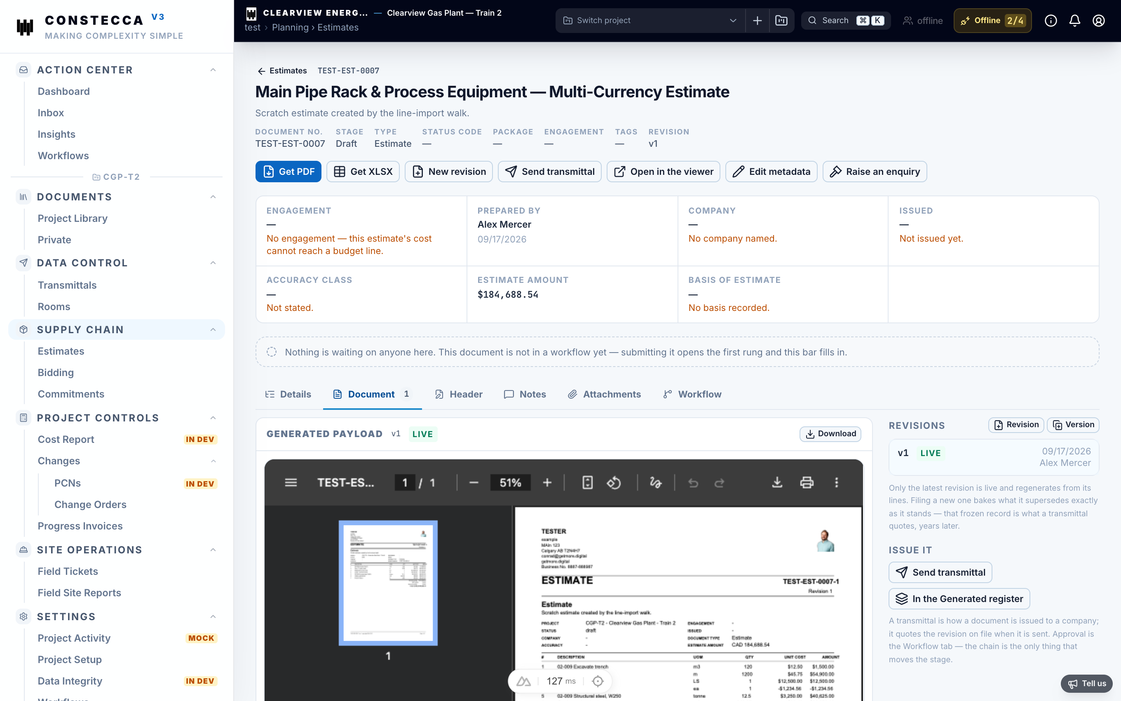The height and width of the screenshot is (701, 1121).
Task: Click the info circle icon in header
Action: pos(1051,20)
